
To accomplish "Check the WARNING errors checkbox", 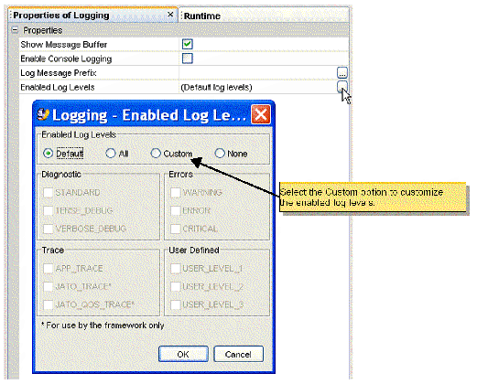I will click(x=176, y=192).
